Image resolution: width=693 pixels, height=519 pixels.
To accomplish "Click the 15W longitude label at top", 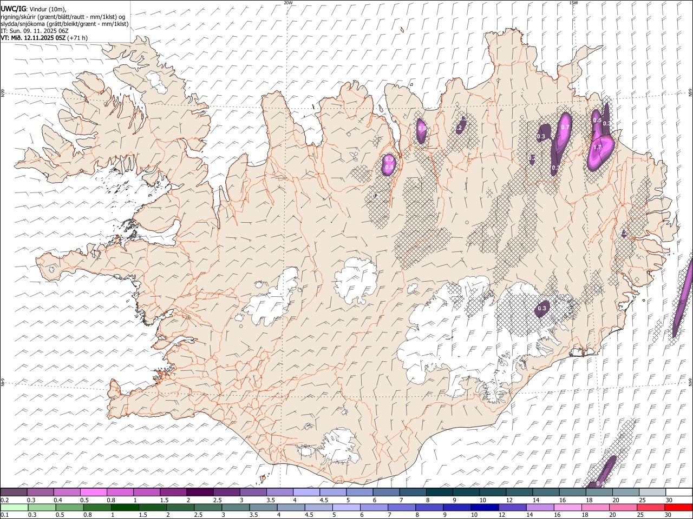I will click(x=573, y=3).
